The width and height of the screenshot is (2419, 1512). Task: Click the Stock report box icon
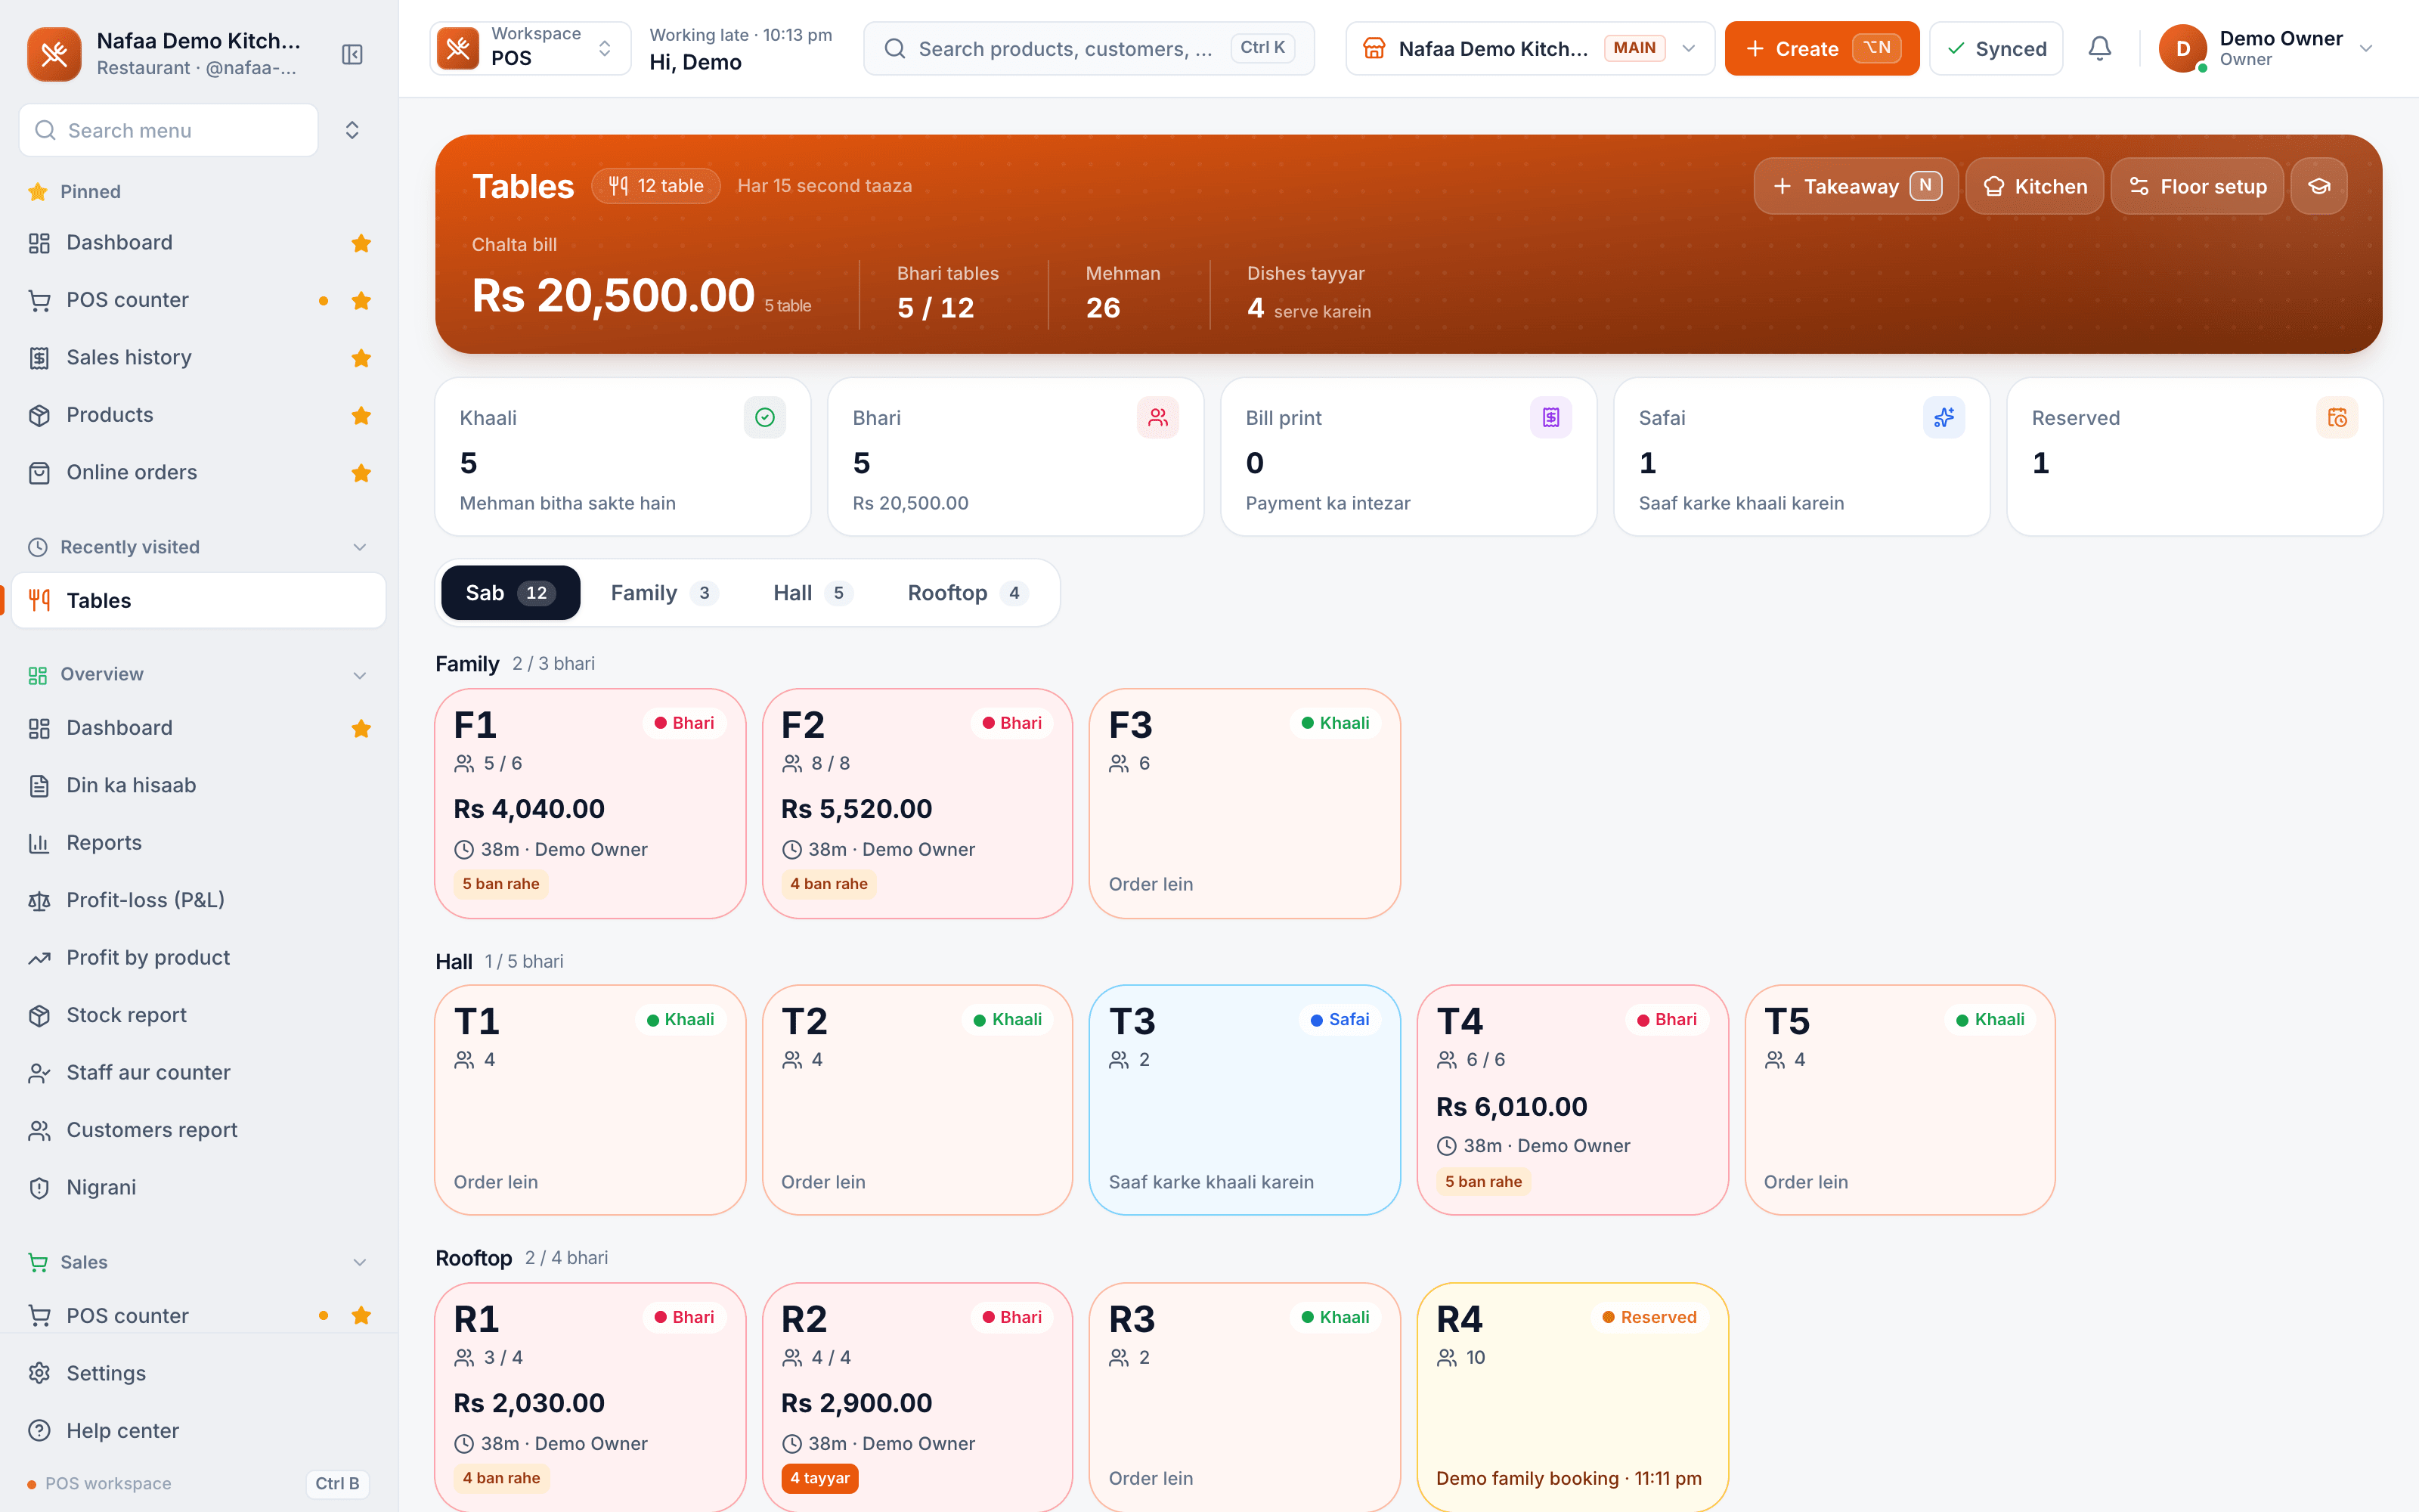coord(39,1015)
